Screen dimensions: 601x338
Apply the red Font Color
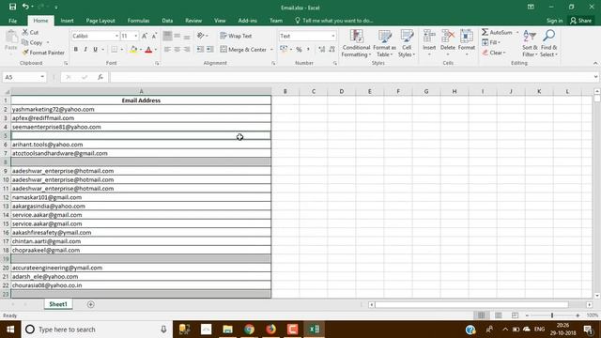tap(148, 50)
